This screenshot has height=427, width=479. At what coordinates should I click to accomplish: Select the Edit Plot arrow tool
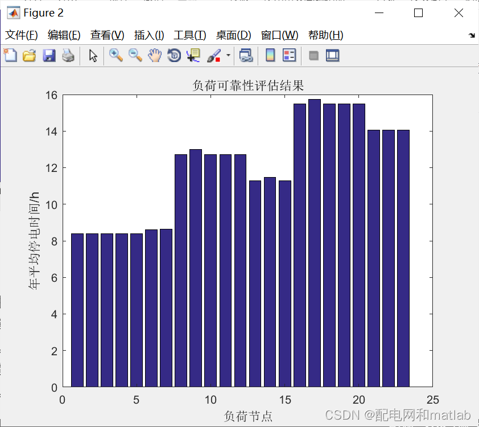pos(93,56)
